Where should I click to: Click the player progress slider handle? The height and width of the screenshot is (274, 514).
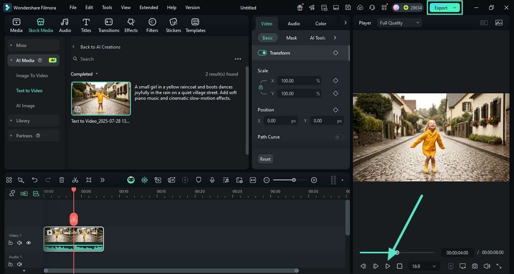tap(397, 252)
